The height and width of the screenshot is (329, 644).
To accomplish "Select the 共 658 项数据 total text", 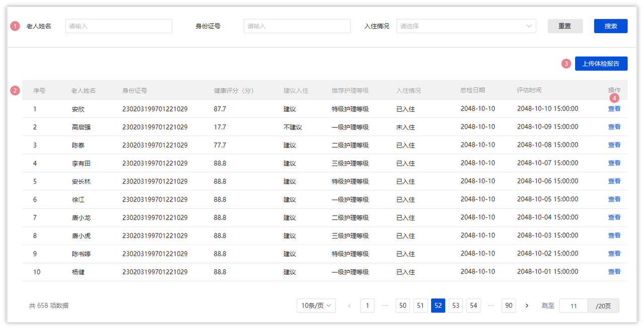I will tap(49, 305).
